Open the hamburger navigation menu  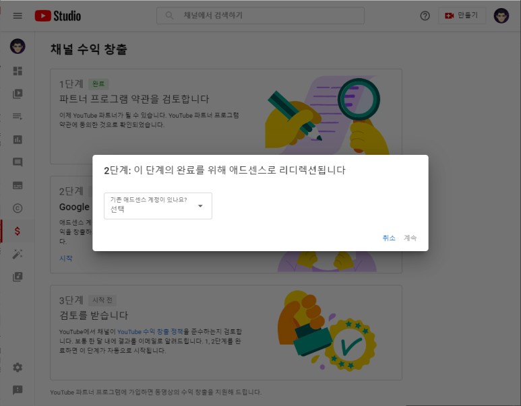[18, 15]
